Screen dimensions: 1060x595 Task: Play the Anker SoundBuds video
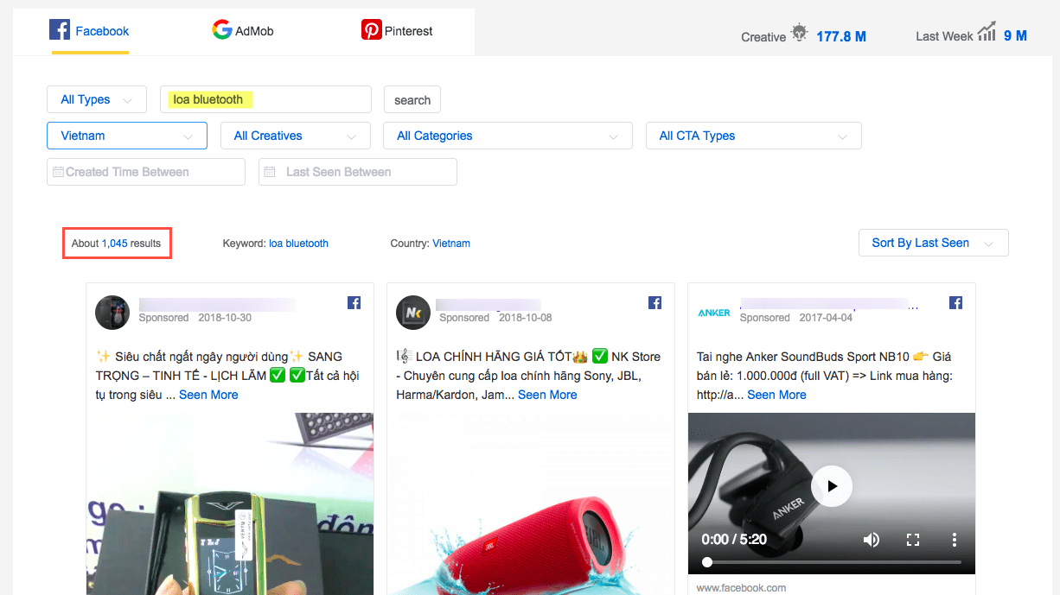[831, 486]
